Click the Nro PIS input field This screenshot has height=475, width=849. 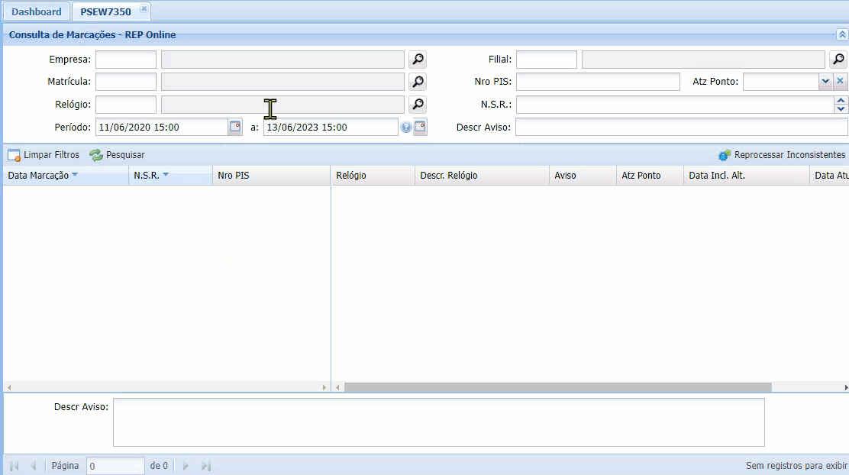coord(598,82)
